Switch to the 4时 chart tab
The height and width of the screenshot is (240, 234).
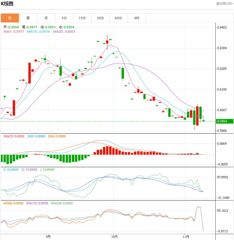coord(136,18)
